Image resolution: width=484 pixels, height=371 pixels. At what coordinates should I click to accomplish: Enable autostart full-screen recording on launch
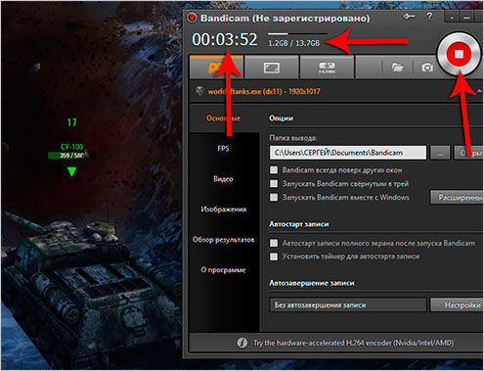pyautogui.click(x=274, y=243)
